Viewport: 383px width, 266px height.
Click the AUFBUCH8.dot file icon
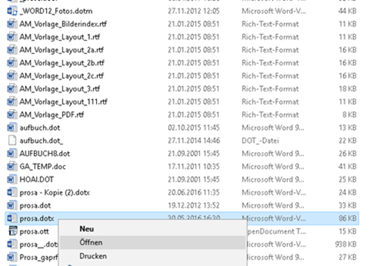coord(13,153)
